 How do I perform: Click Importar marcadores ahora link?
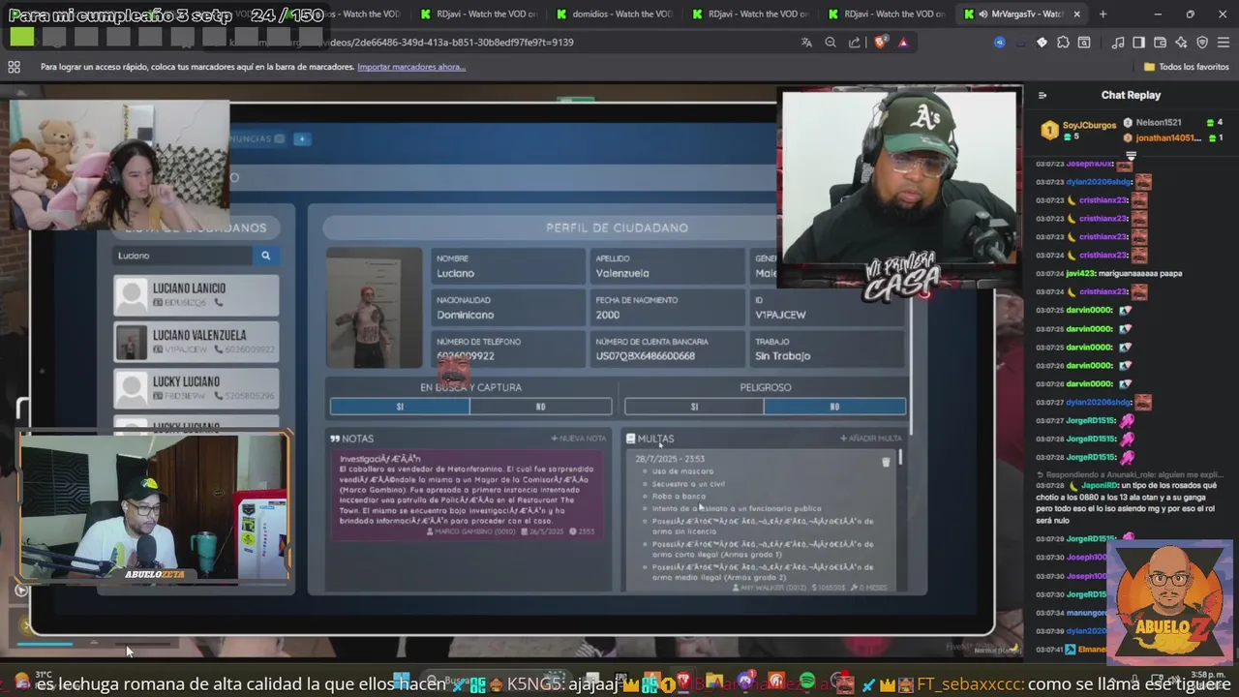pyautogui.click(x=411, y=67)
